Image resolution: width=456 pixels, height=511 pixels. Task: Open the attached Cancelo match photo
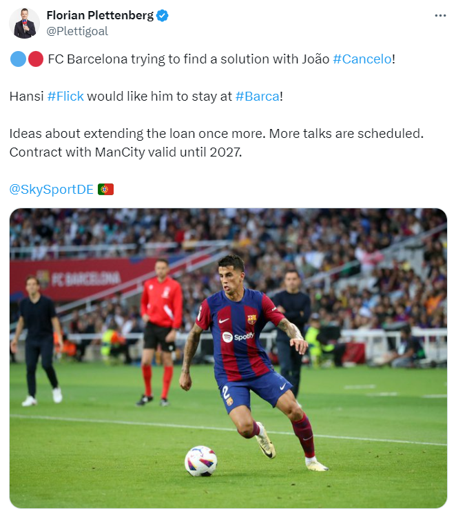228,358
